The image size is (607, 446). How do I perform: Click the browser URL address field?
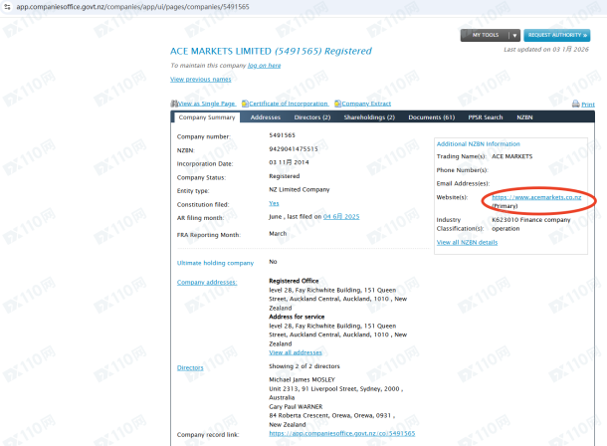132,7
